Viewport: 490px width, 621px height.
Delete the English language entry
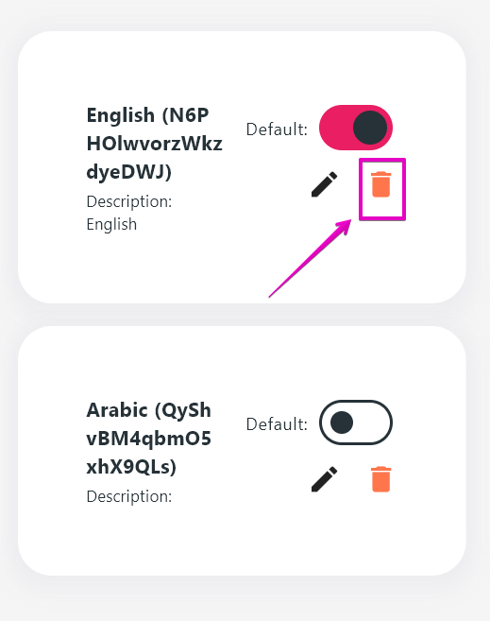[x=381, y=184]
